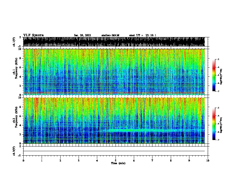Screen dimensions: 234x180
Task: Click inside the ch.1 spectrogram panel
Action: (114, 72)
